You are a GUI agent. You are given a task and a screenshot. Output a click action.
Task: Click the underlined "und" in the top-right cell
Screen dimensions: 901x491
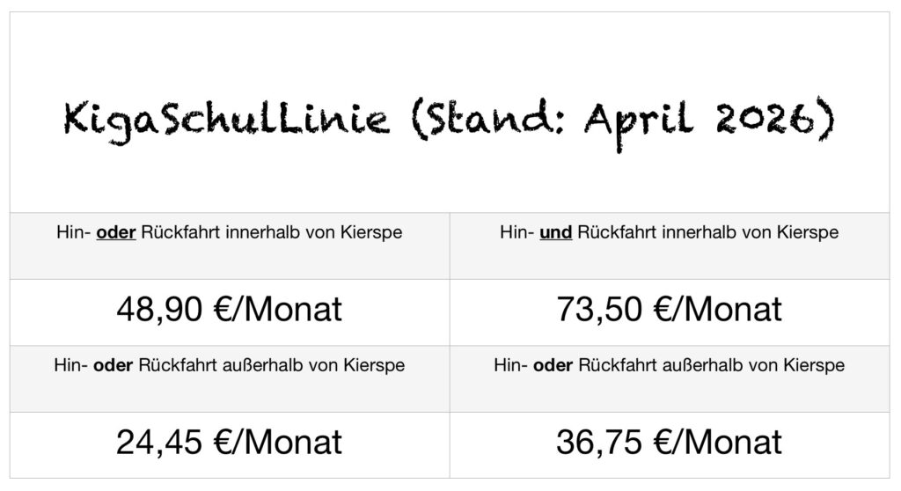(x=555, y=234)
